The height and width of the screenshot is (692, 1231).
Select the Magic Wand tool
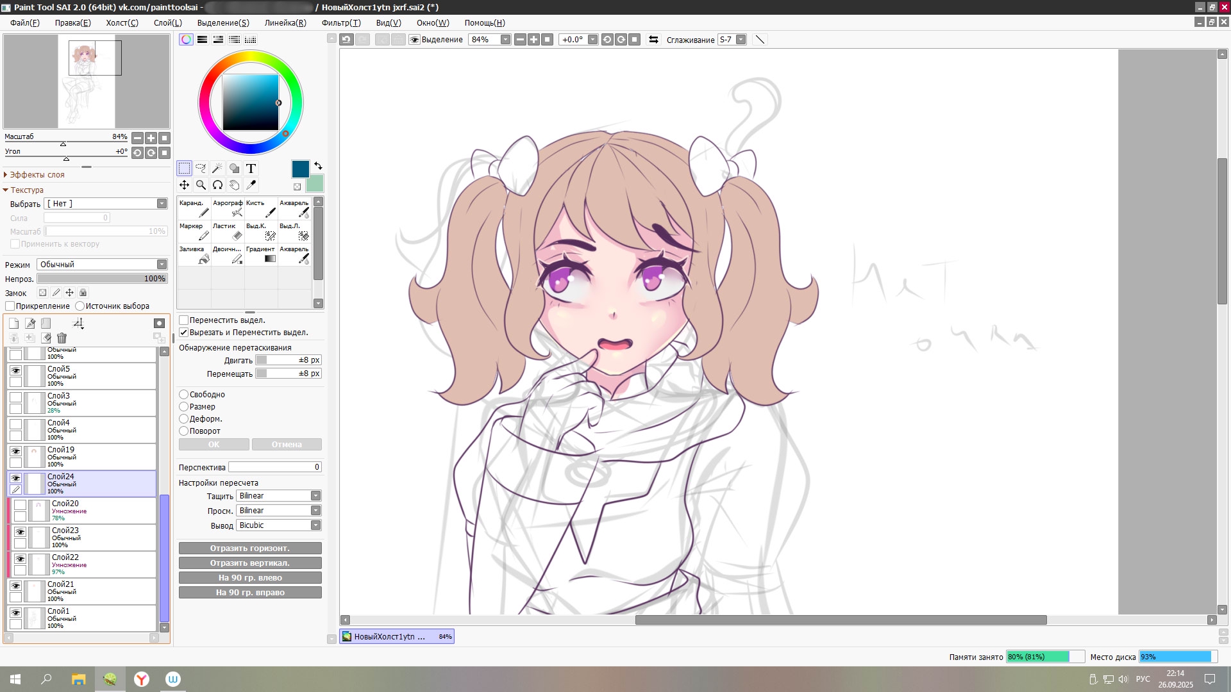[217, 169]
